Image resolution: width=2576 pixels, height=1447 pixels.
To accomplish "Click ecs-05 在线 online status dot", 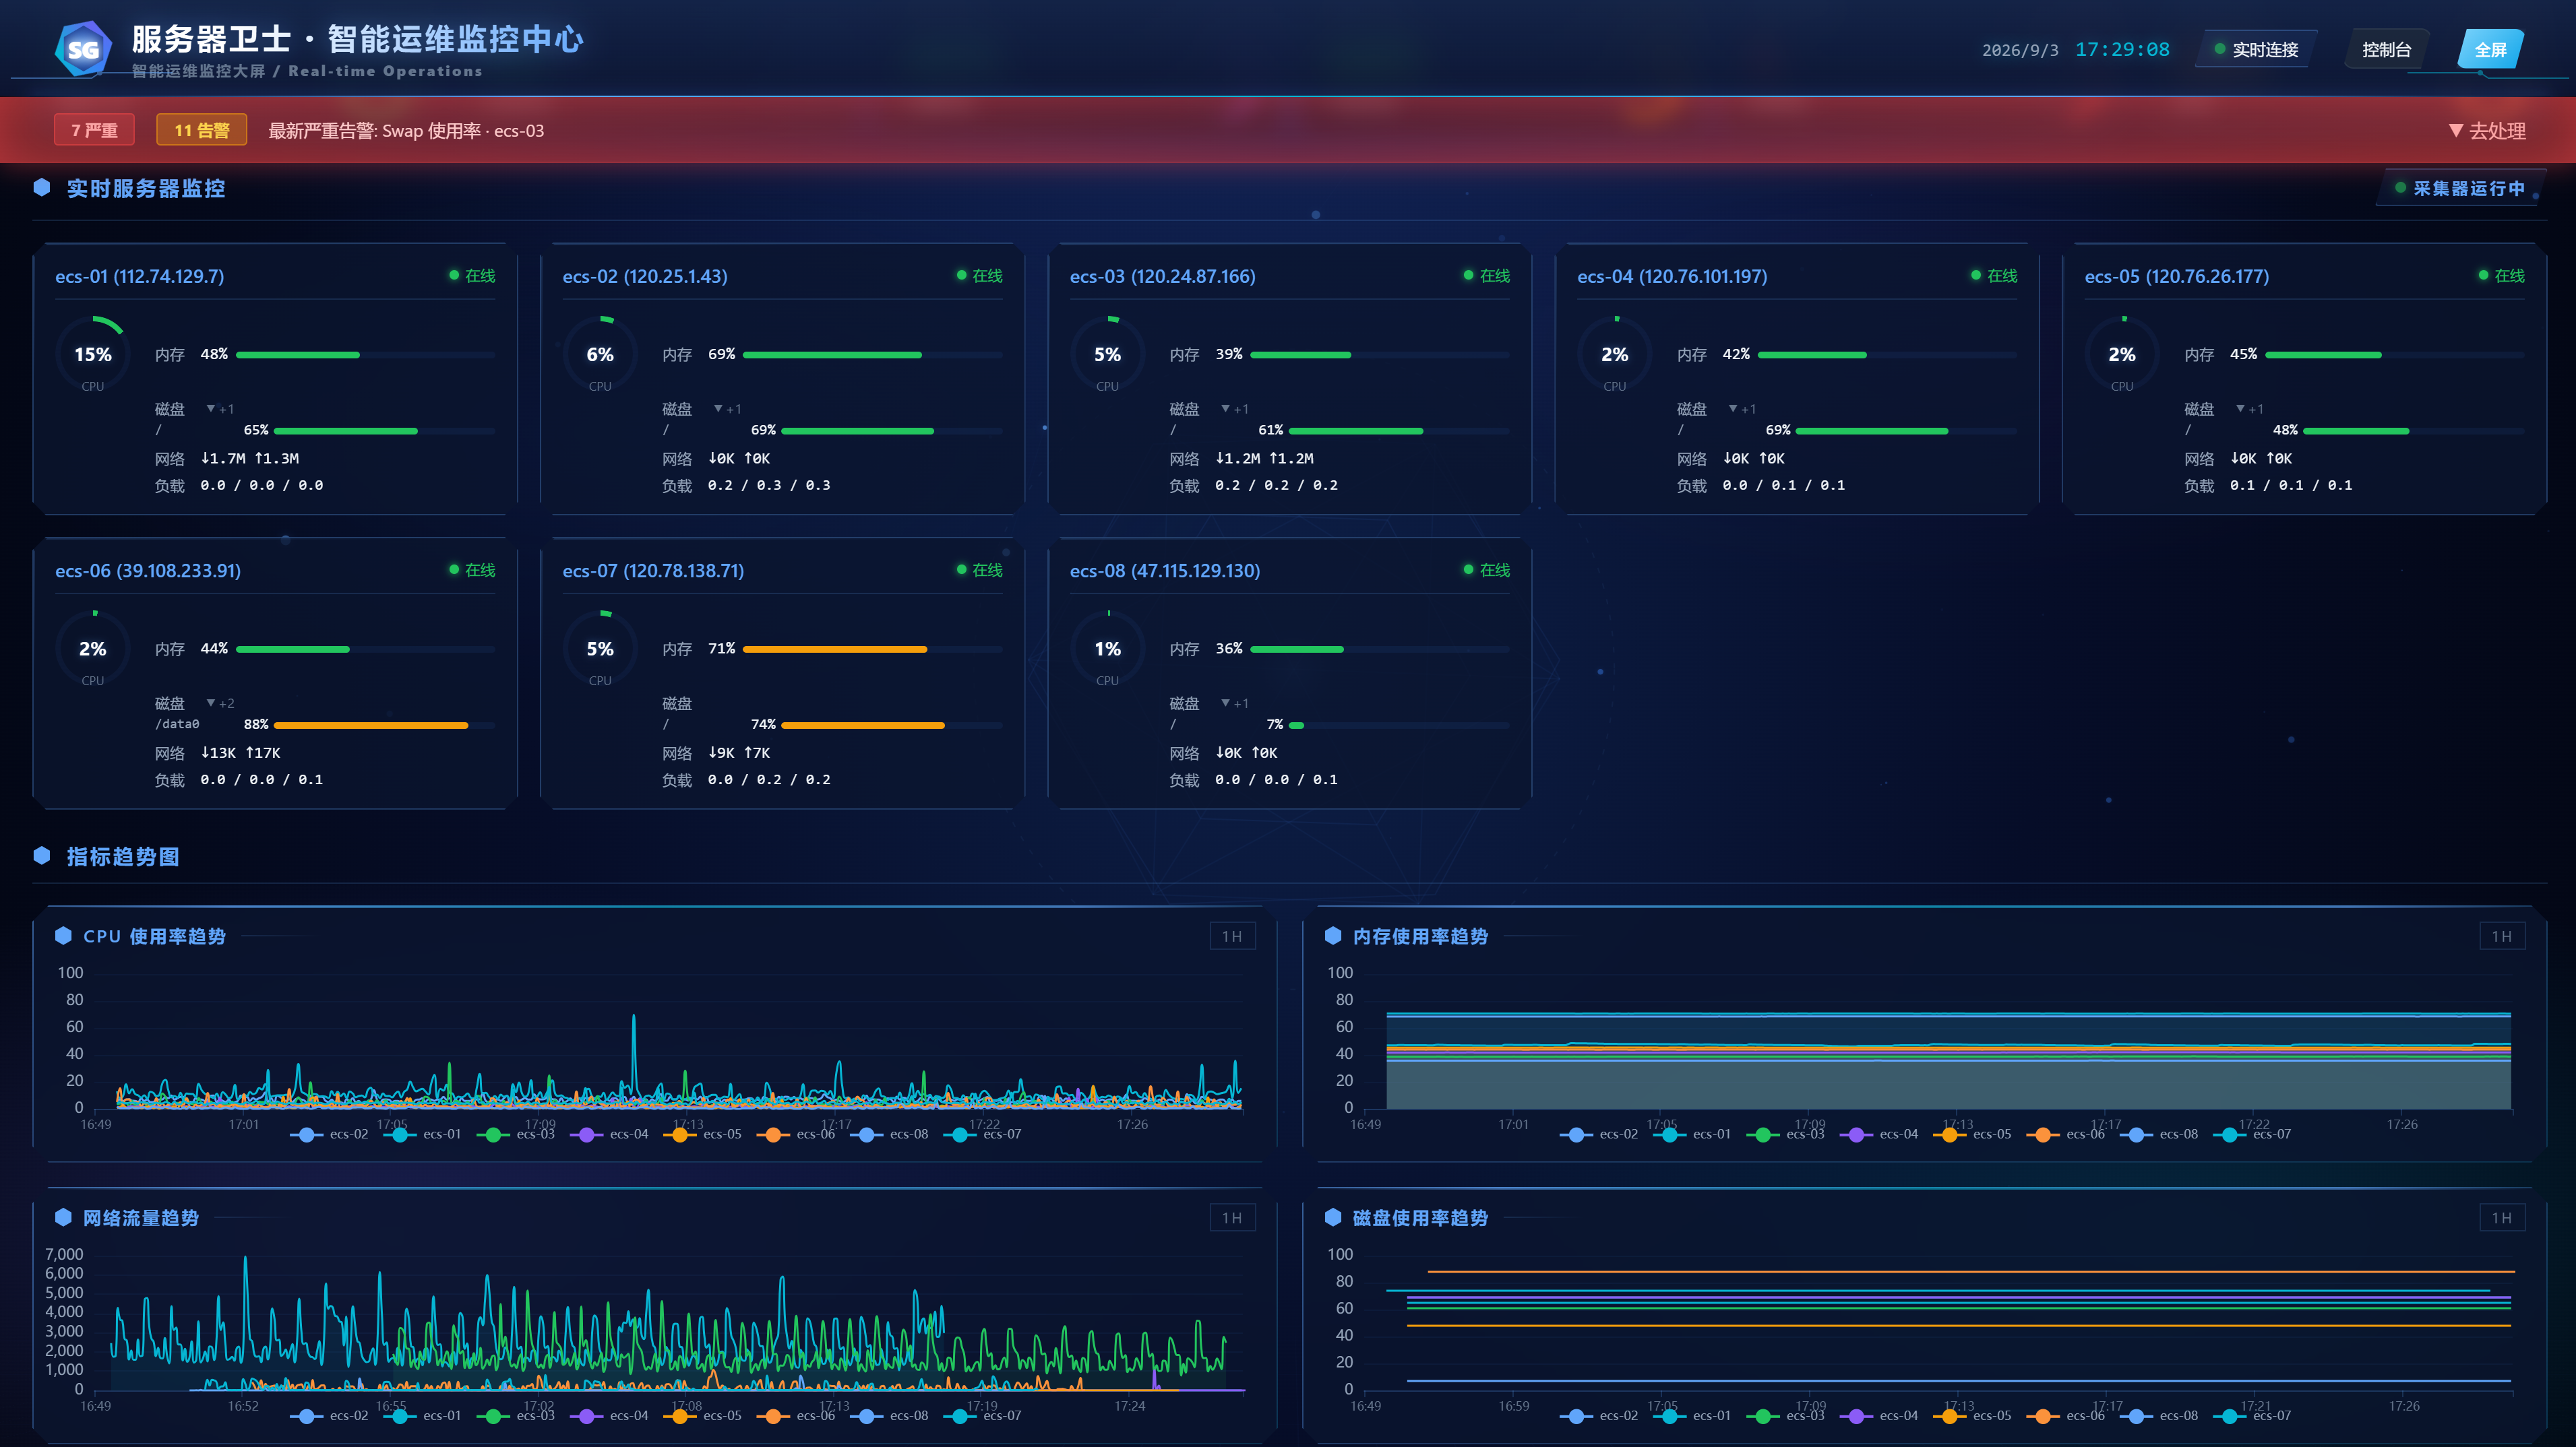I will [x=2483, y=275].
